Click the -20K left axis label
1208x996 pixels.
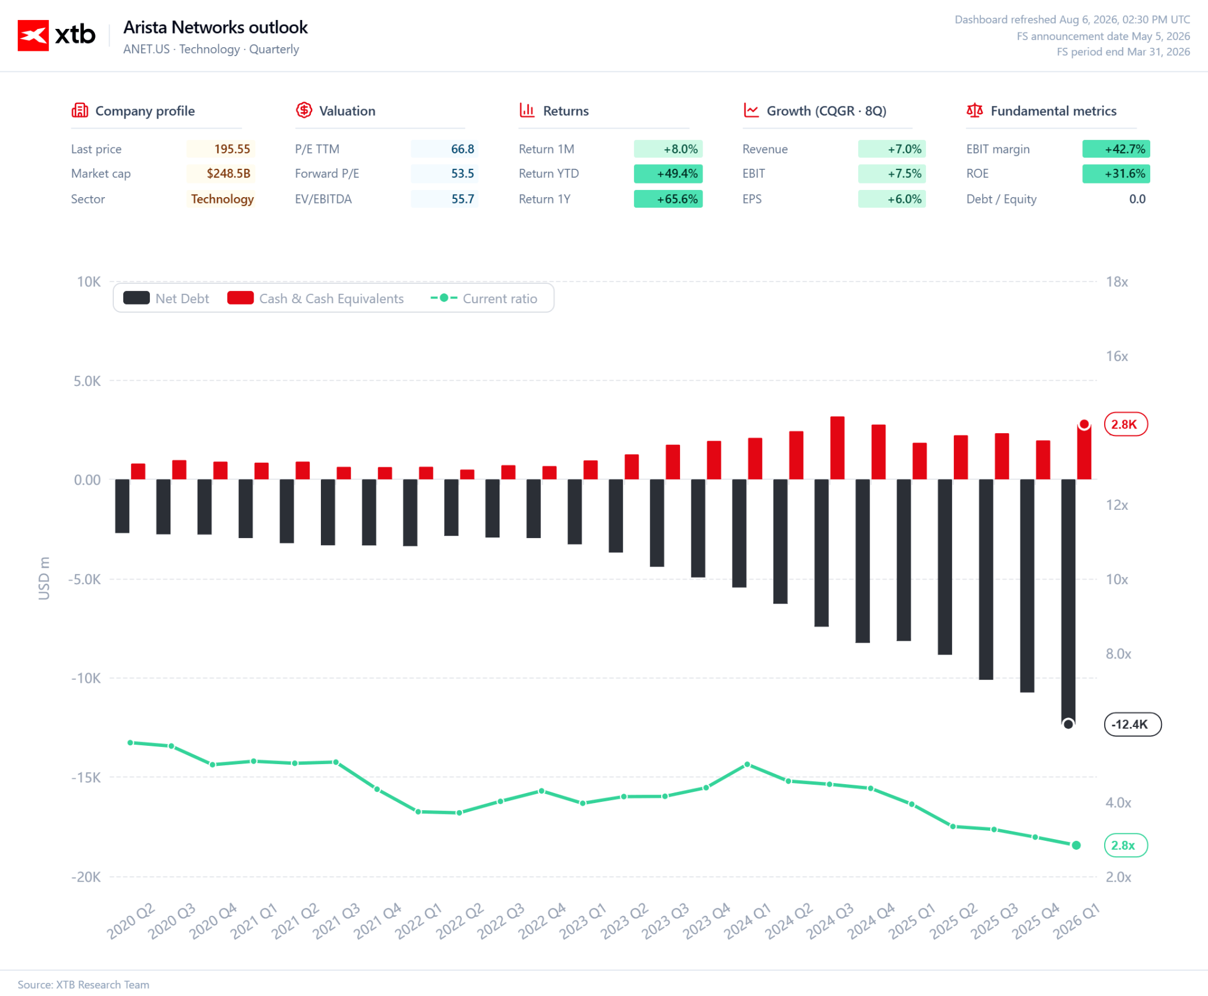point(86,877)
